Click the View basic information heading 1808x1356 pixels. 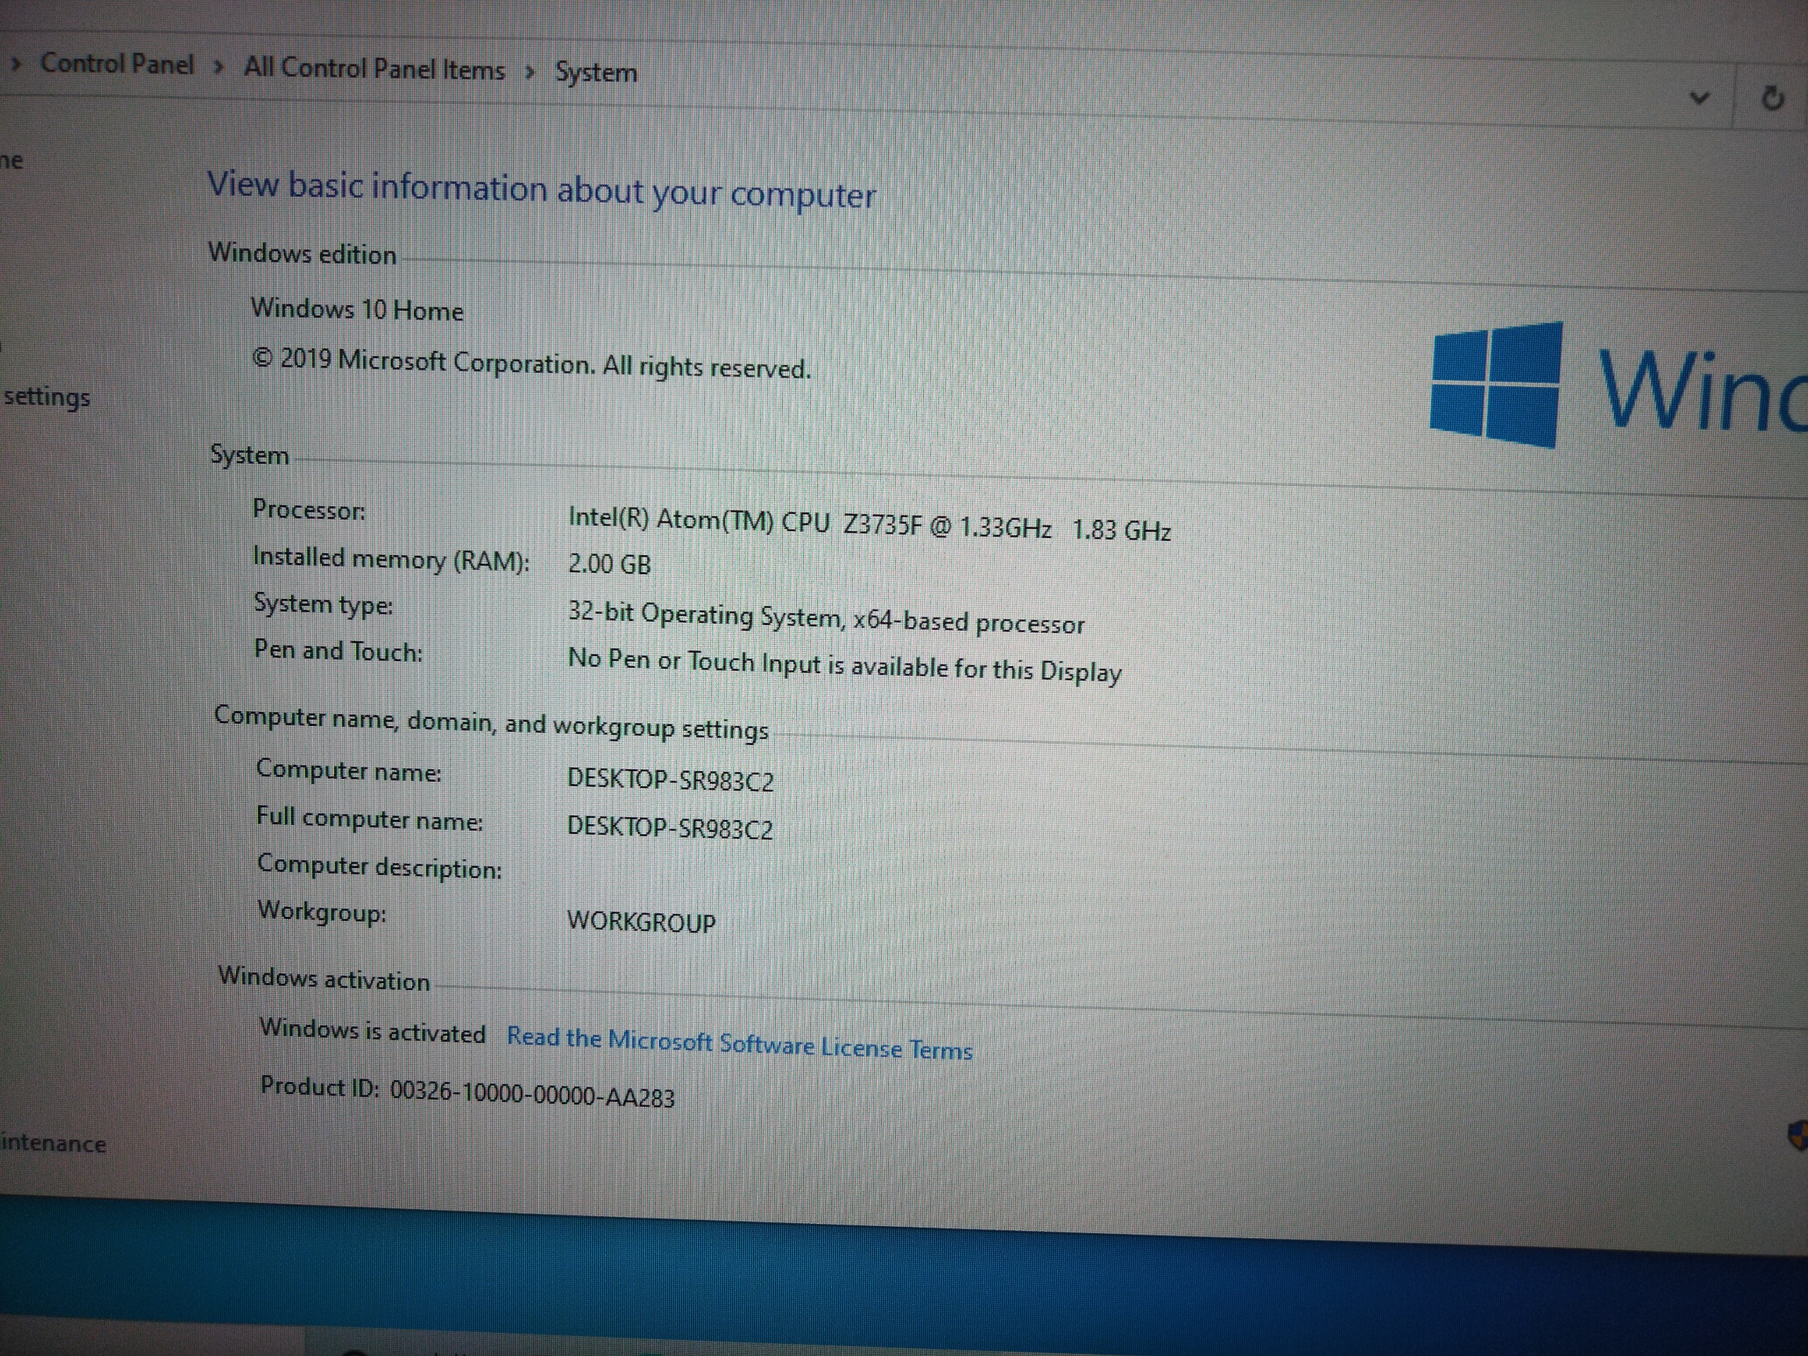click(541, 189)
